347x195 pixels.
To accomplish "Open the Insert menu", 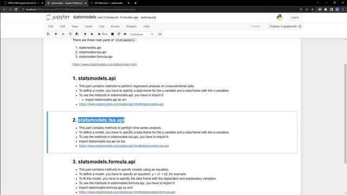I will click(88, 27).
